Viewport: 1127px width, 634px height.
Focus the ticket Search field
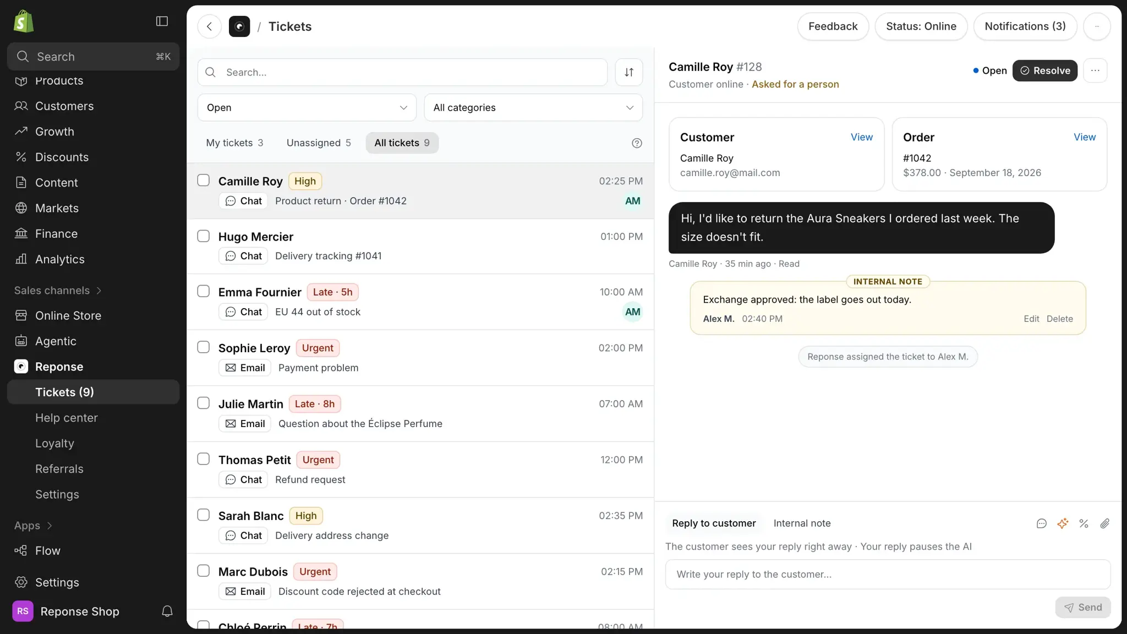402,72
